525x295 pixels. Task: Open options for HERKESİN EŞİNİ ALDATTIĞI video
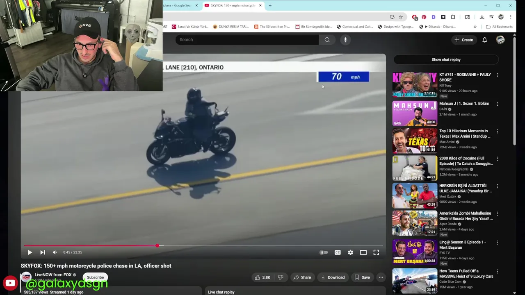[498, 186]
